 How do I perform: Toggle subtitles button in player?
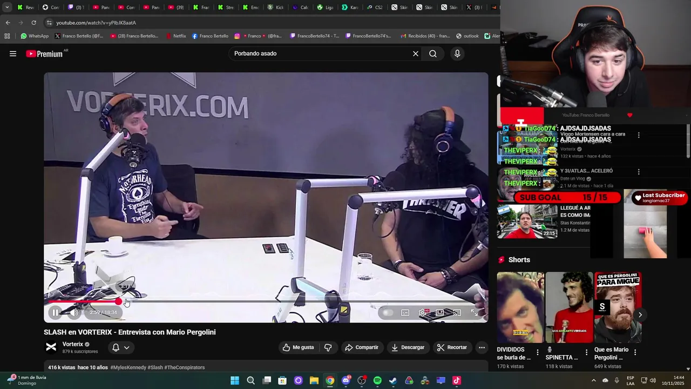click(405, 312)
